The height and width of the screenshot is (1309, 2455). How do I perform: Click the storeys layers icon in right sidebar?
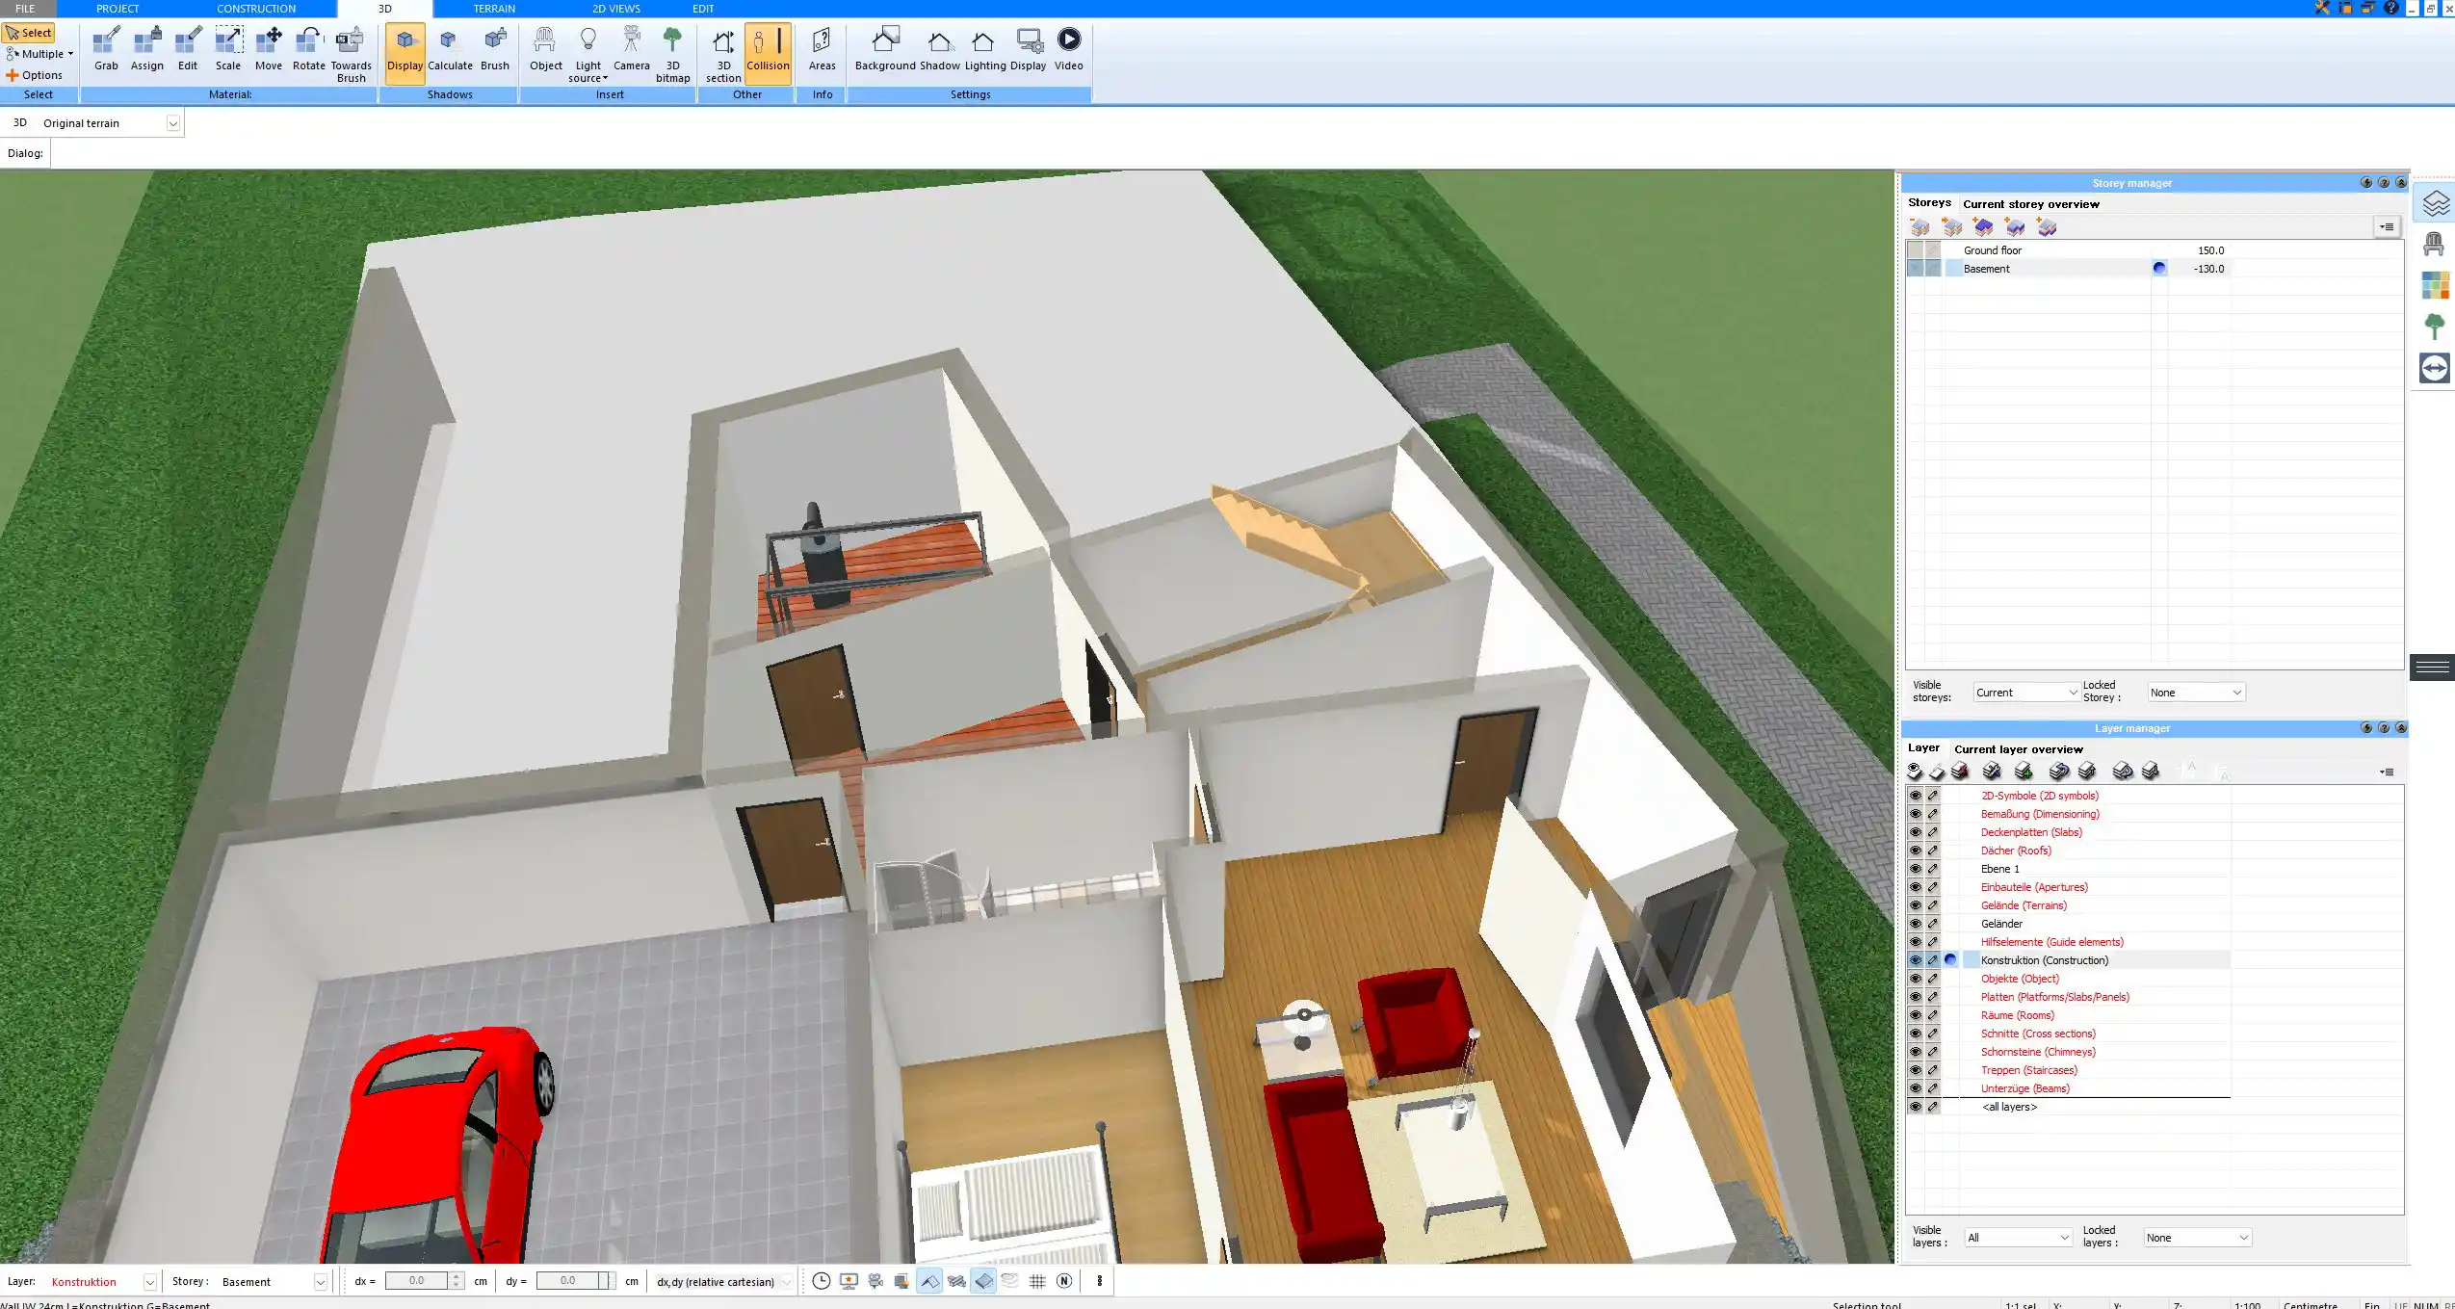[x=2434, y=204]
